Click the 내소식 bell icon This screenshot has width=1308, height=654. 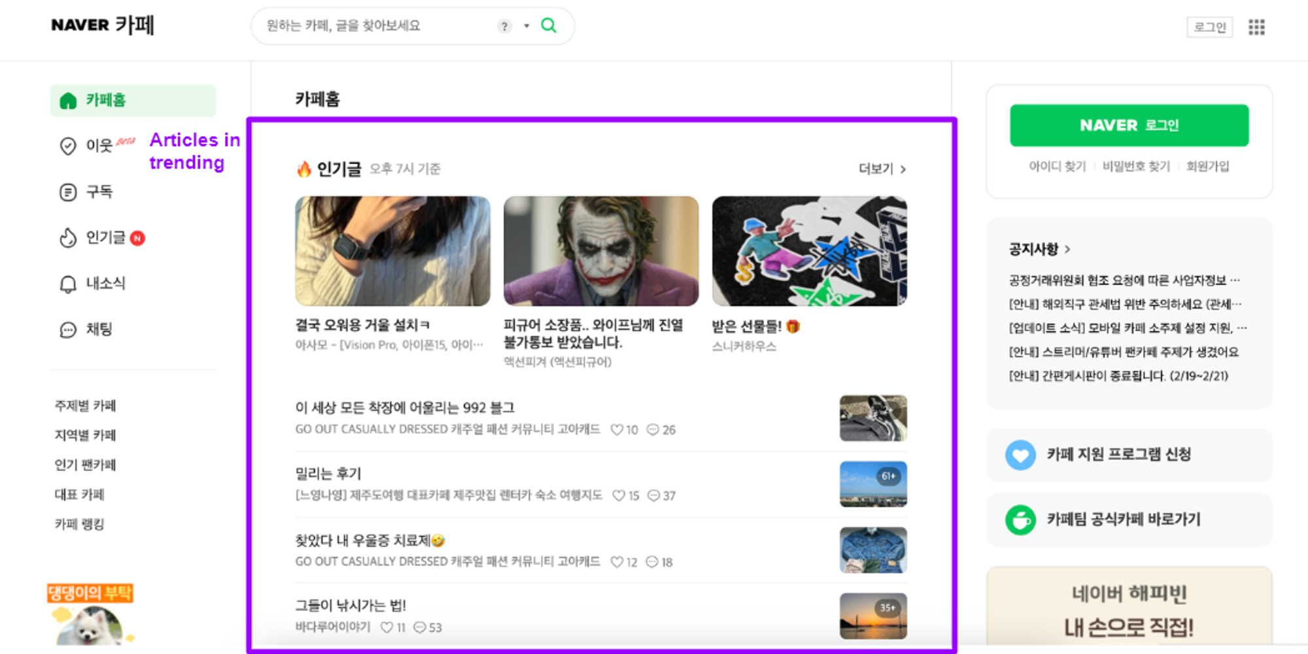pyautogui.click(x=68, y=284)
